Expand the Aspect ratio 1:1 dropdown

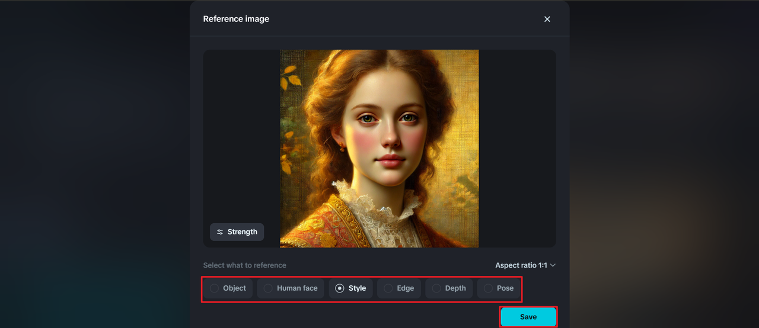525,265
